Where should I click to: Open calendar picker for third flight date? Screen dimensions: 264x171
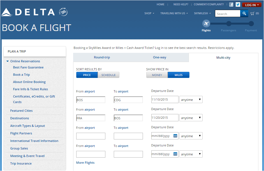point(175,136)
